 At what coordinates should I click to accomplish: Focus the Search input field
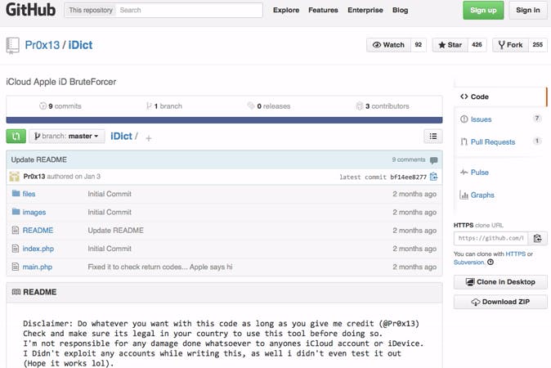(189, 10)
